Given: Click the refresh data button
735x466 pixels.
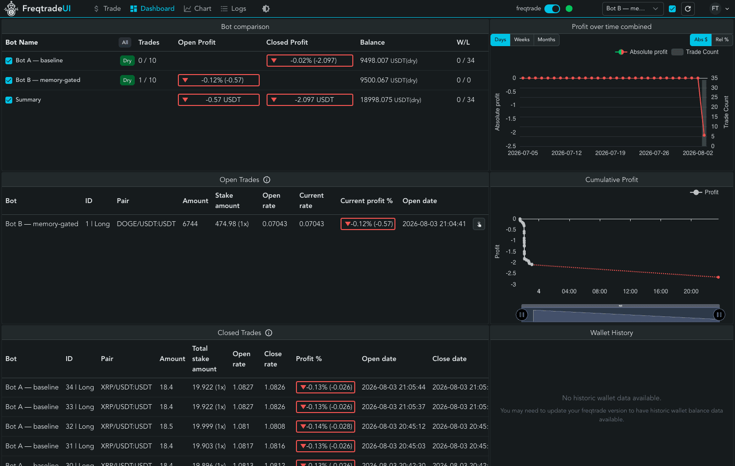Looking at the screenshot, I should click(x=688, y=8).
